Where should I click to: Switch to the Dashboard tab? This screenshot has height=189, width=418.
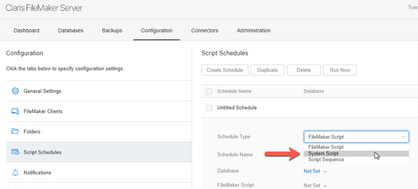(x=26, y=31)
